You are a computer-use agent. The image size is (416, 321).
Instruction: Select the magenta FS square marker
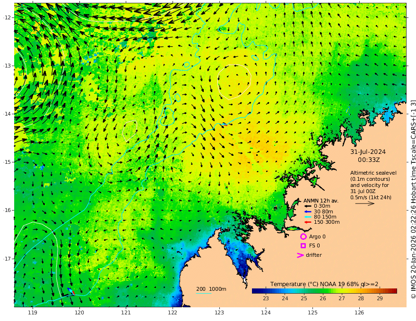[x=303, y=245]
